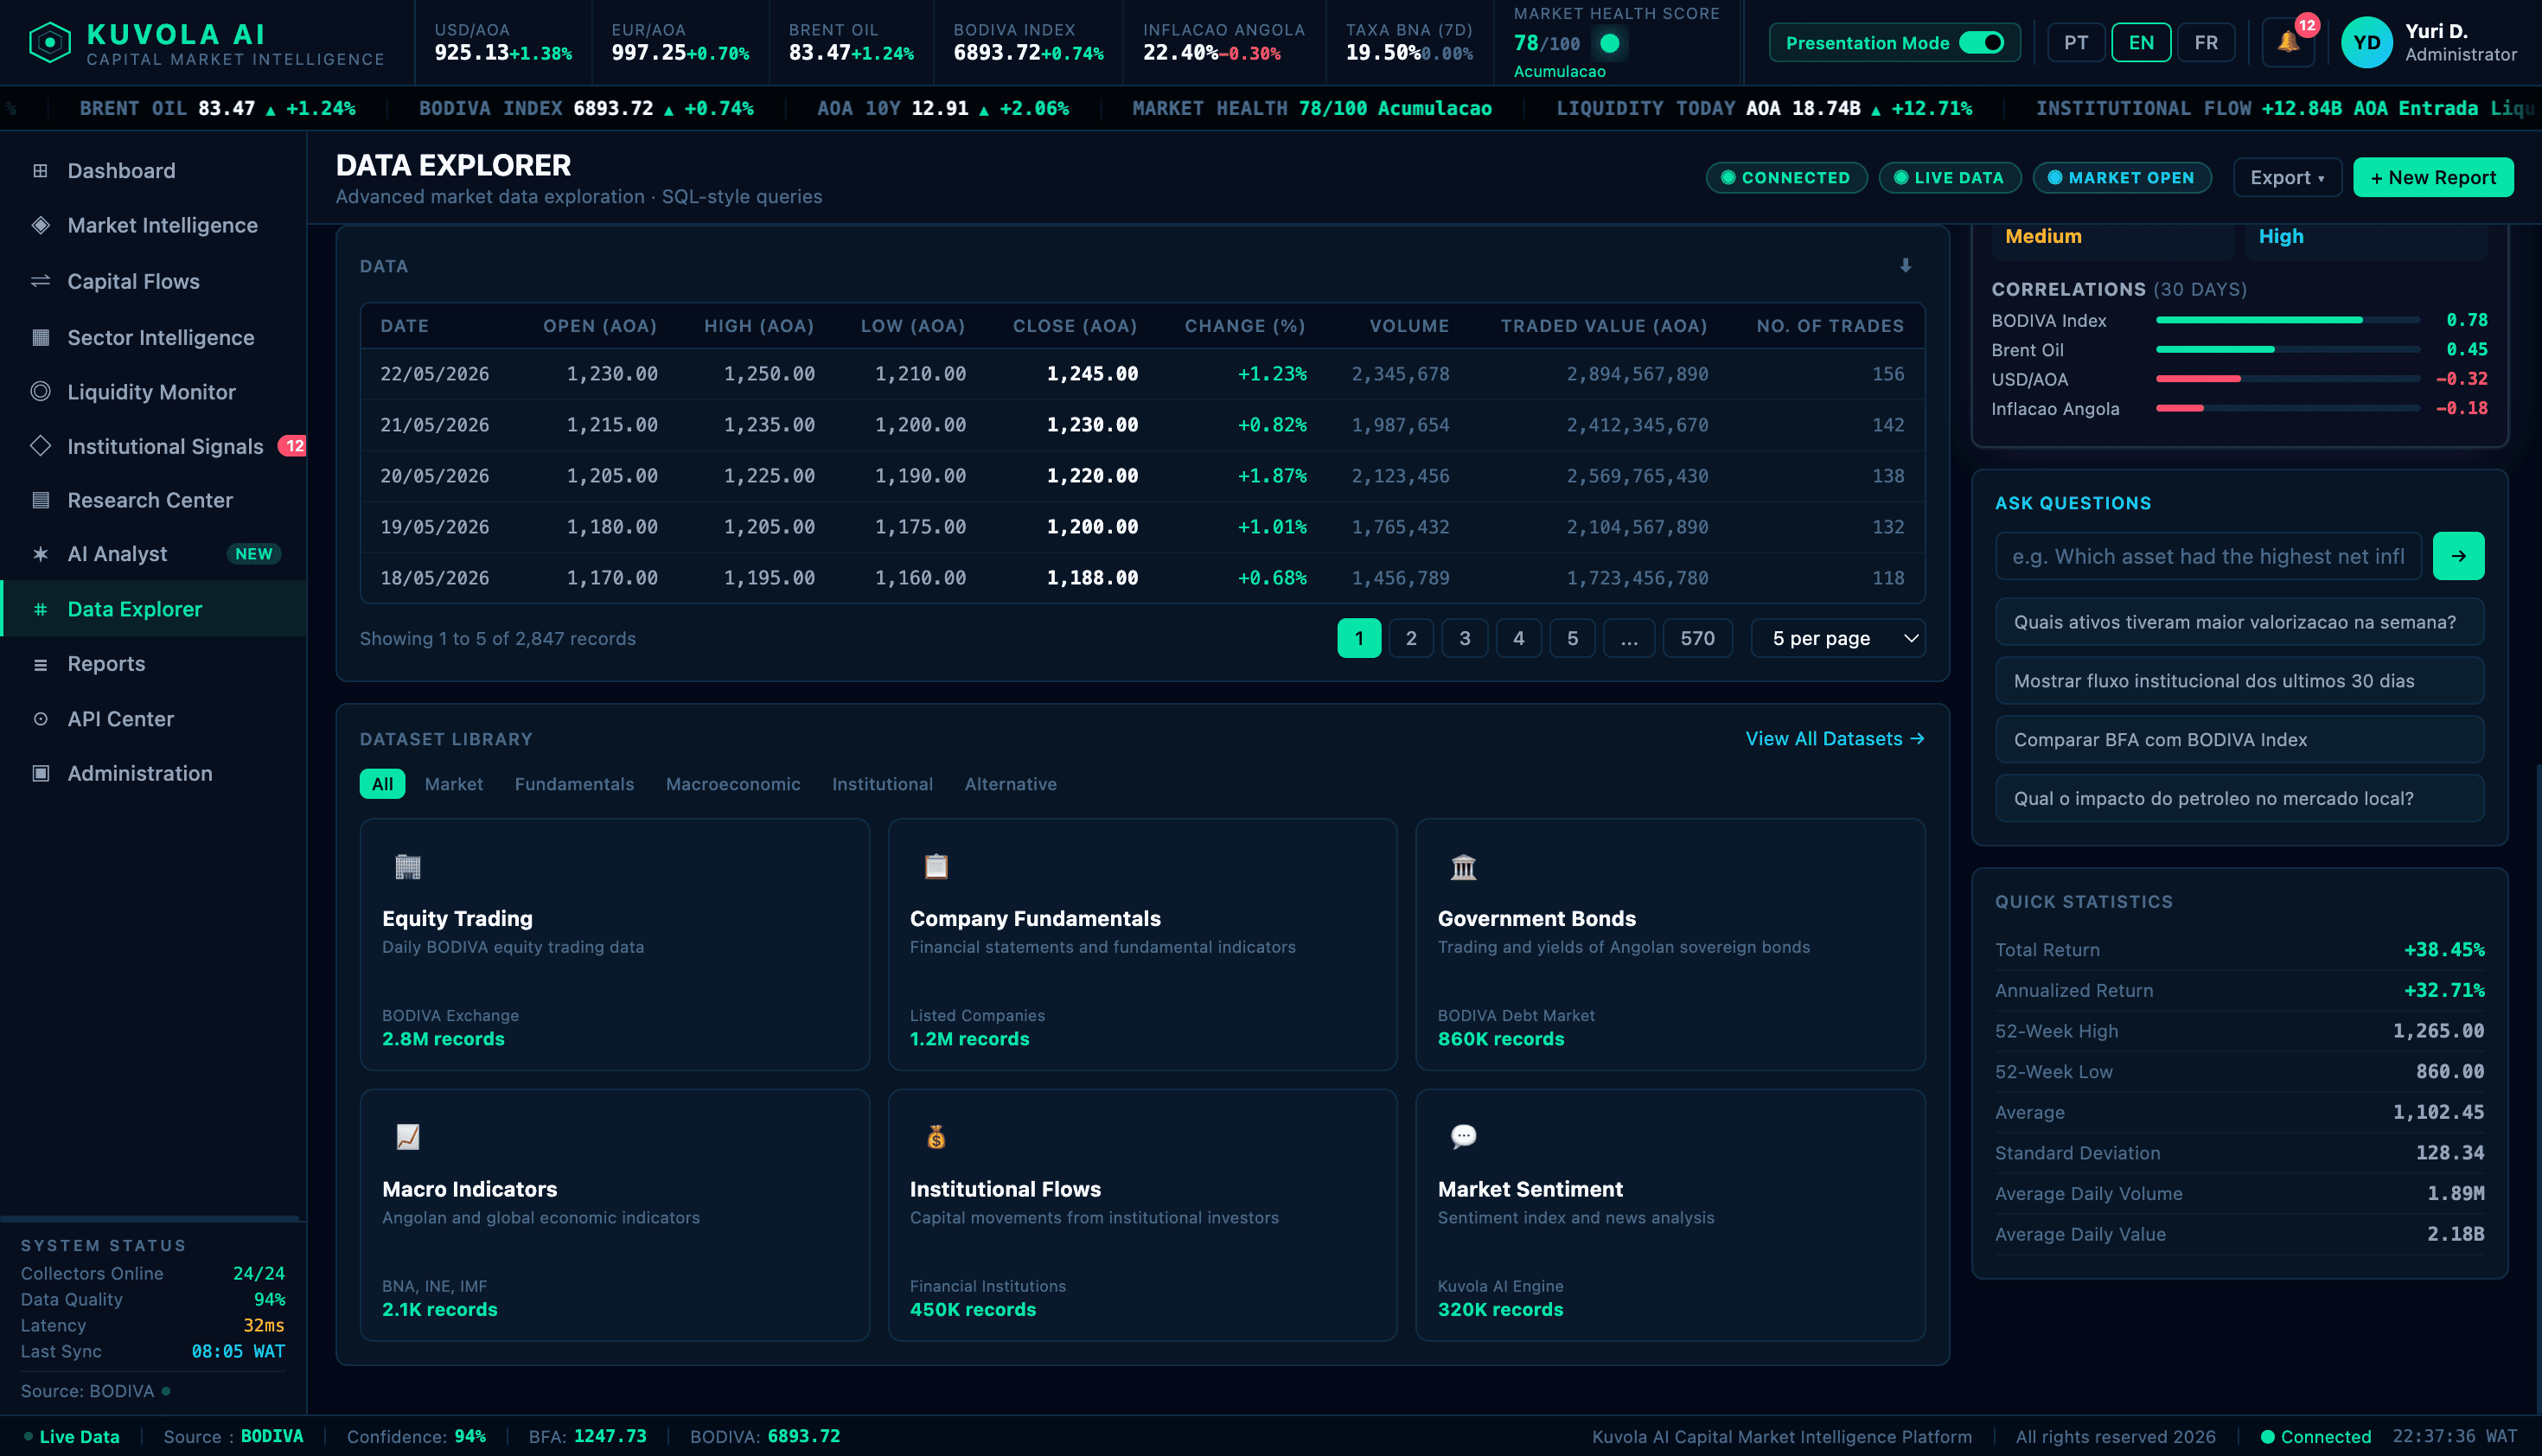The height and width of the screenshot is (1456, 2542).
Task: Click the Kuvola AI hexagon logo
Action: [50, 43]
